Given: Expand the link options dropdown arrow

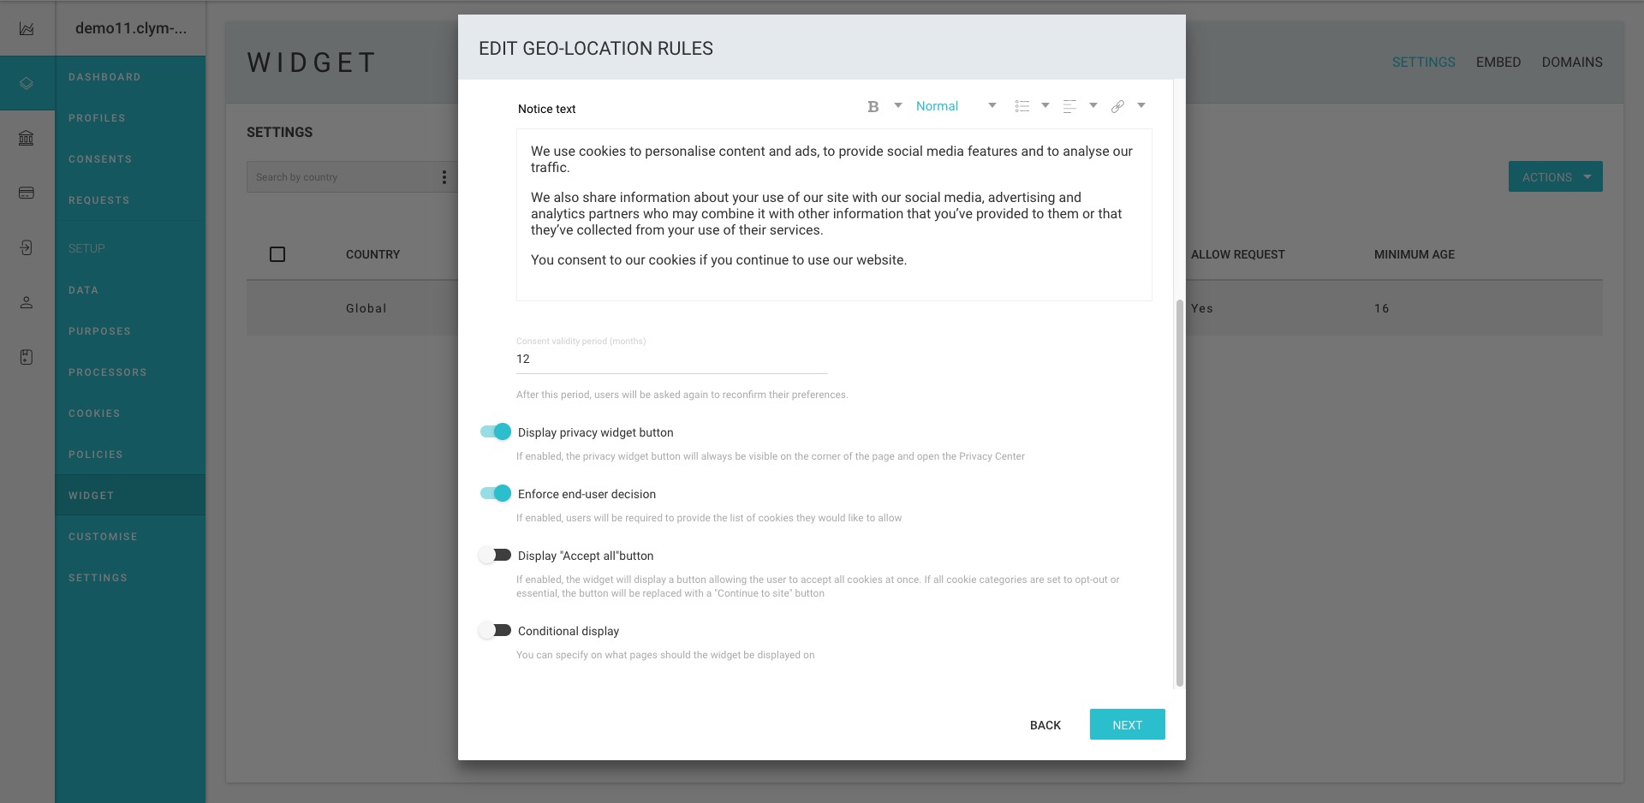Looking at the screenshot, I should 1141,105.
